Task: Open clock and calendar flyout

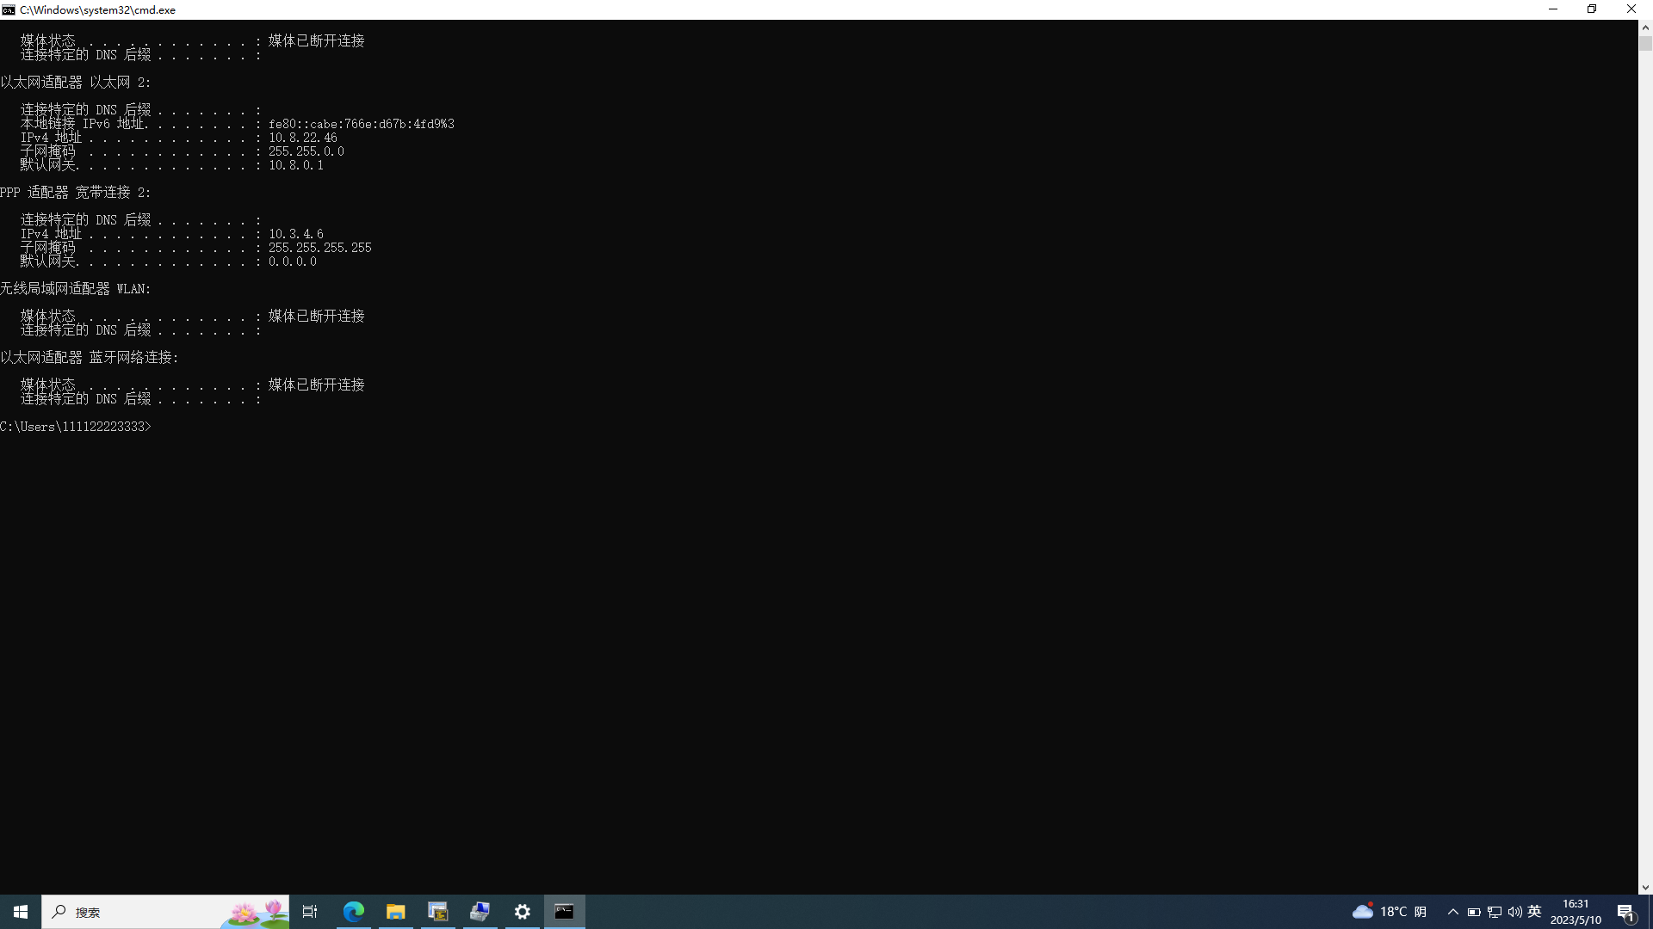Action: pyautogui.click(x=1576, y=912)
